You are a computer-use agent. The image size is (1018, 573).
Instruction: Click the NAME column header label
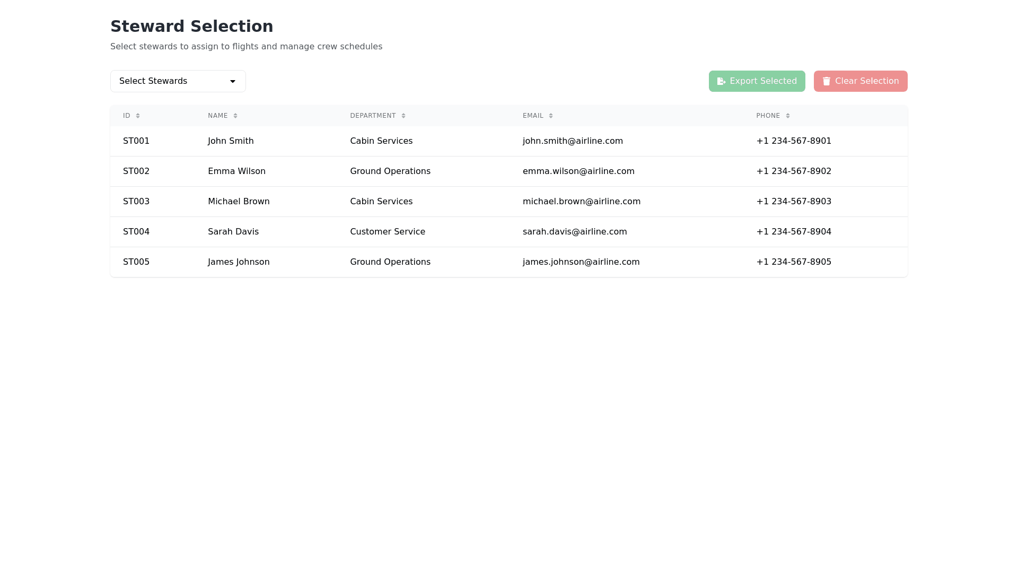coord(217,116)
